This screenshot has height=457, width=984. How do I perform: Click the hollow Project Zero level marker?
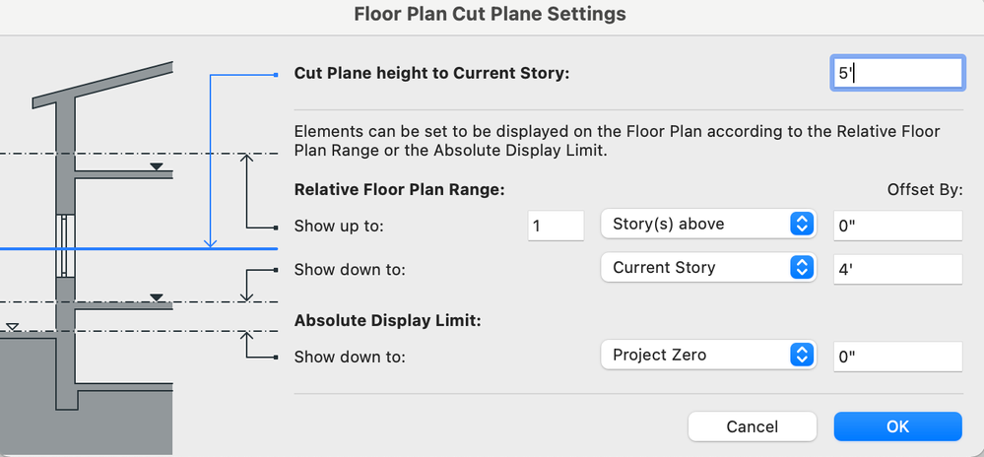(12, 326)
